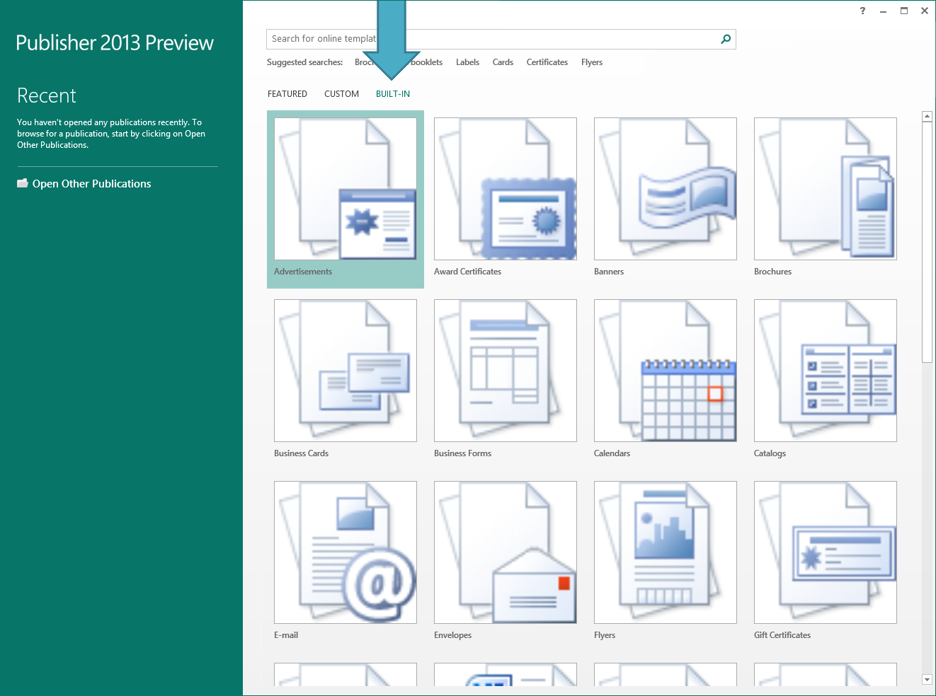The image size is (936, 696).
Task: Open the Advertisements template category
Action: tap(346, 190)
